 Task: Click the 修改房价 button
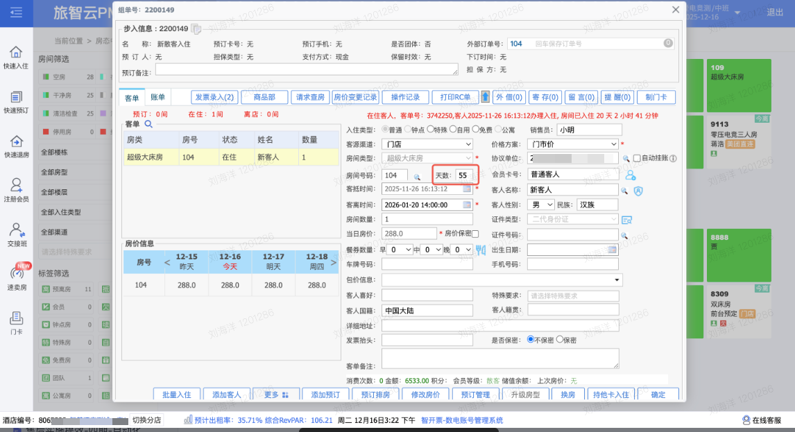click(x=425, y=395)
